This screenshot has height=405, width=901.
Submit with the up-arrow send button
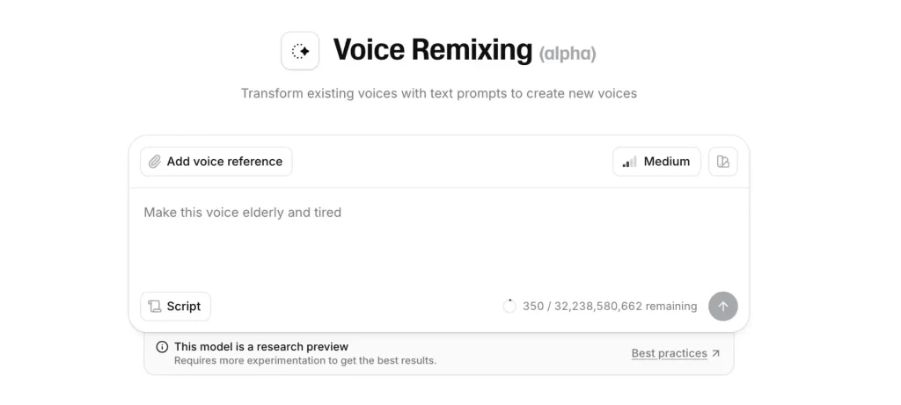click(723, 307)
